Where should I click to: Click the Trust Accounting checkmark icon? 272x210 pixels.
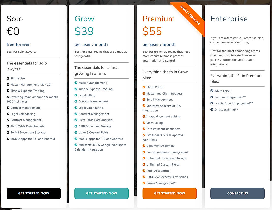point(144,171)
